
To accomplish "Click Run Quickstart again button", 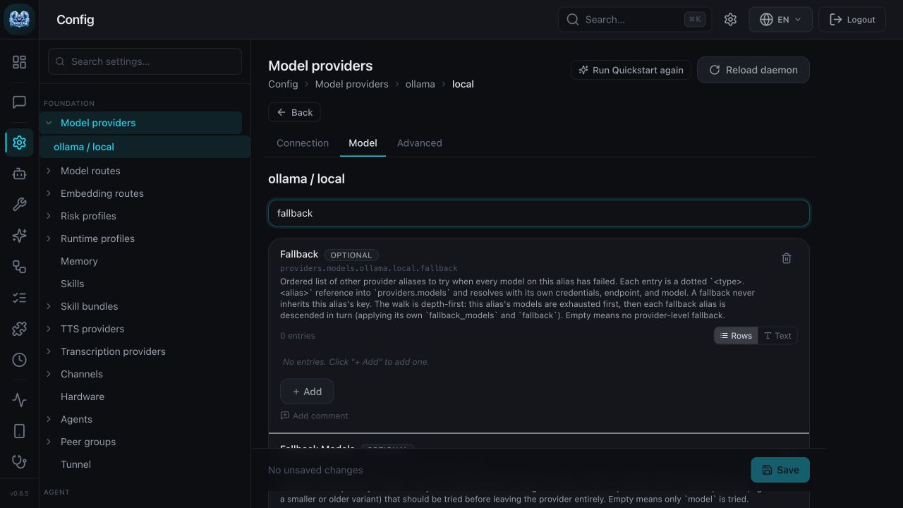I will pyautogui.click(x=631, y=70).
